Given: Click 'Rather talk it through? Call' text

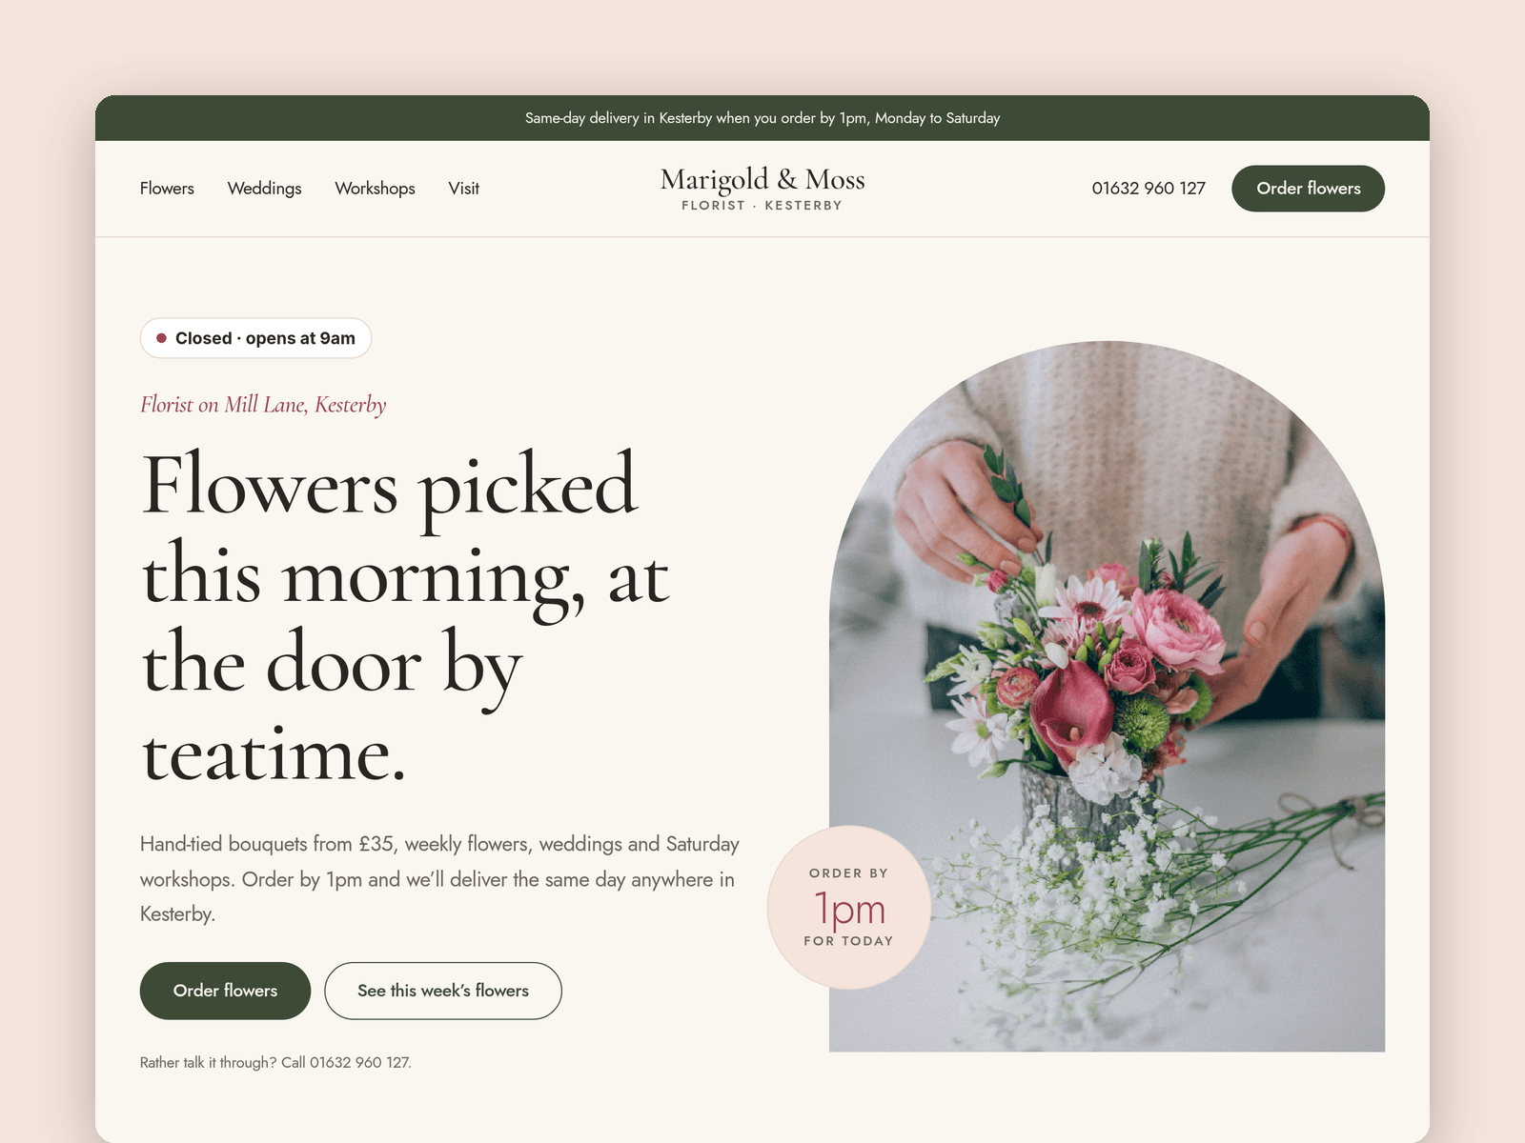Looking at the screenshot, I should coord(223,1062).
